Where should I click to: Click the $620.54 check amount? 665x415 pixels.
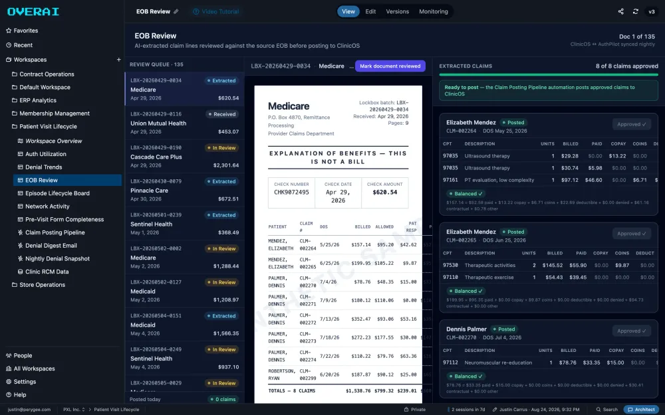[x=384, y=193]
